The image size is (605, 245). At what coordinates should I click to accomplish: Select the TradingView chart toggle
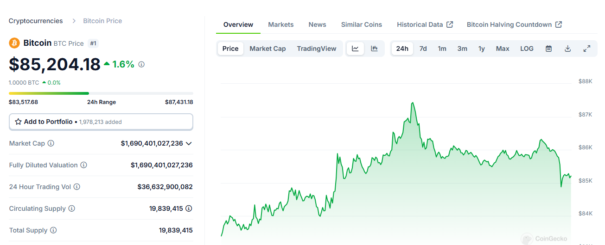click(317, 49)
